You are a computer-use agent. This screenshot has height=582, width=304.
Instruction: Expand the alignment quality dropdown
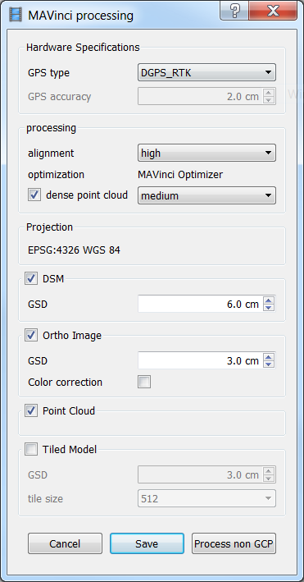click(x=206, y=153)
